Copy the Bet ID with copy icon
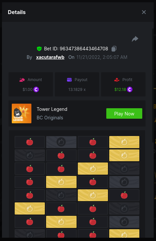This screenshot has width=156, height=241. [x=114, y=49]
